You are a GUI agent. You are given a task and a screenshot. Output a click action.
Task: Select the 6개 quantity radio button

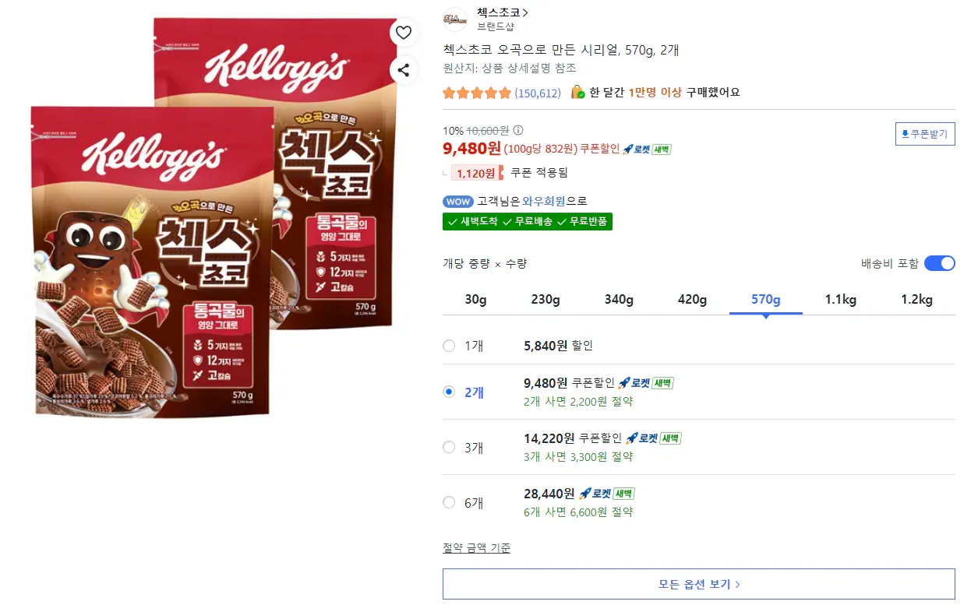[449, 502]
